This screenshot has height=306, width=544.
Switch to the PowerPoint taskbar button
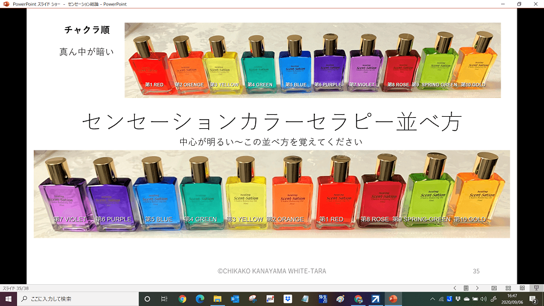tap(393, 299)
